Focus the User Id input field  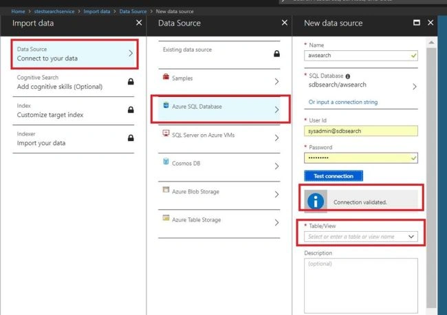click(x=361, y=131)
